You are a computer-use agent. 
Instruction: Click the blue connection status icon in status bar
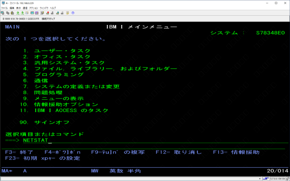click(x=266, y=179)
